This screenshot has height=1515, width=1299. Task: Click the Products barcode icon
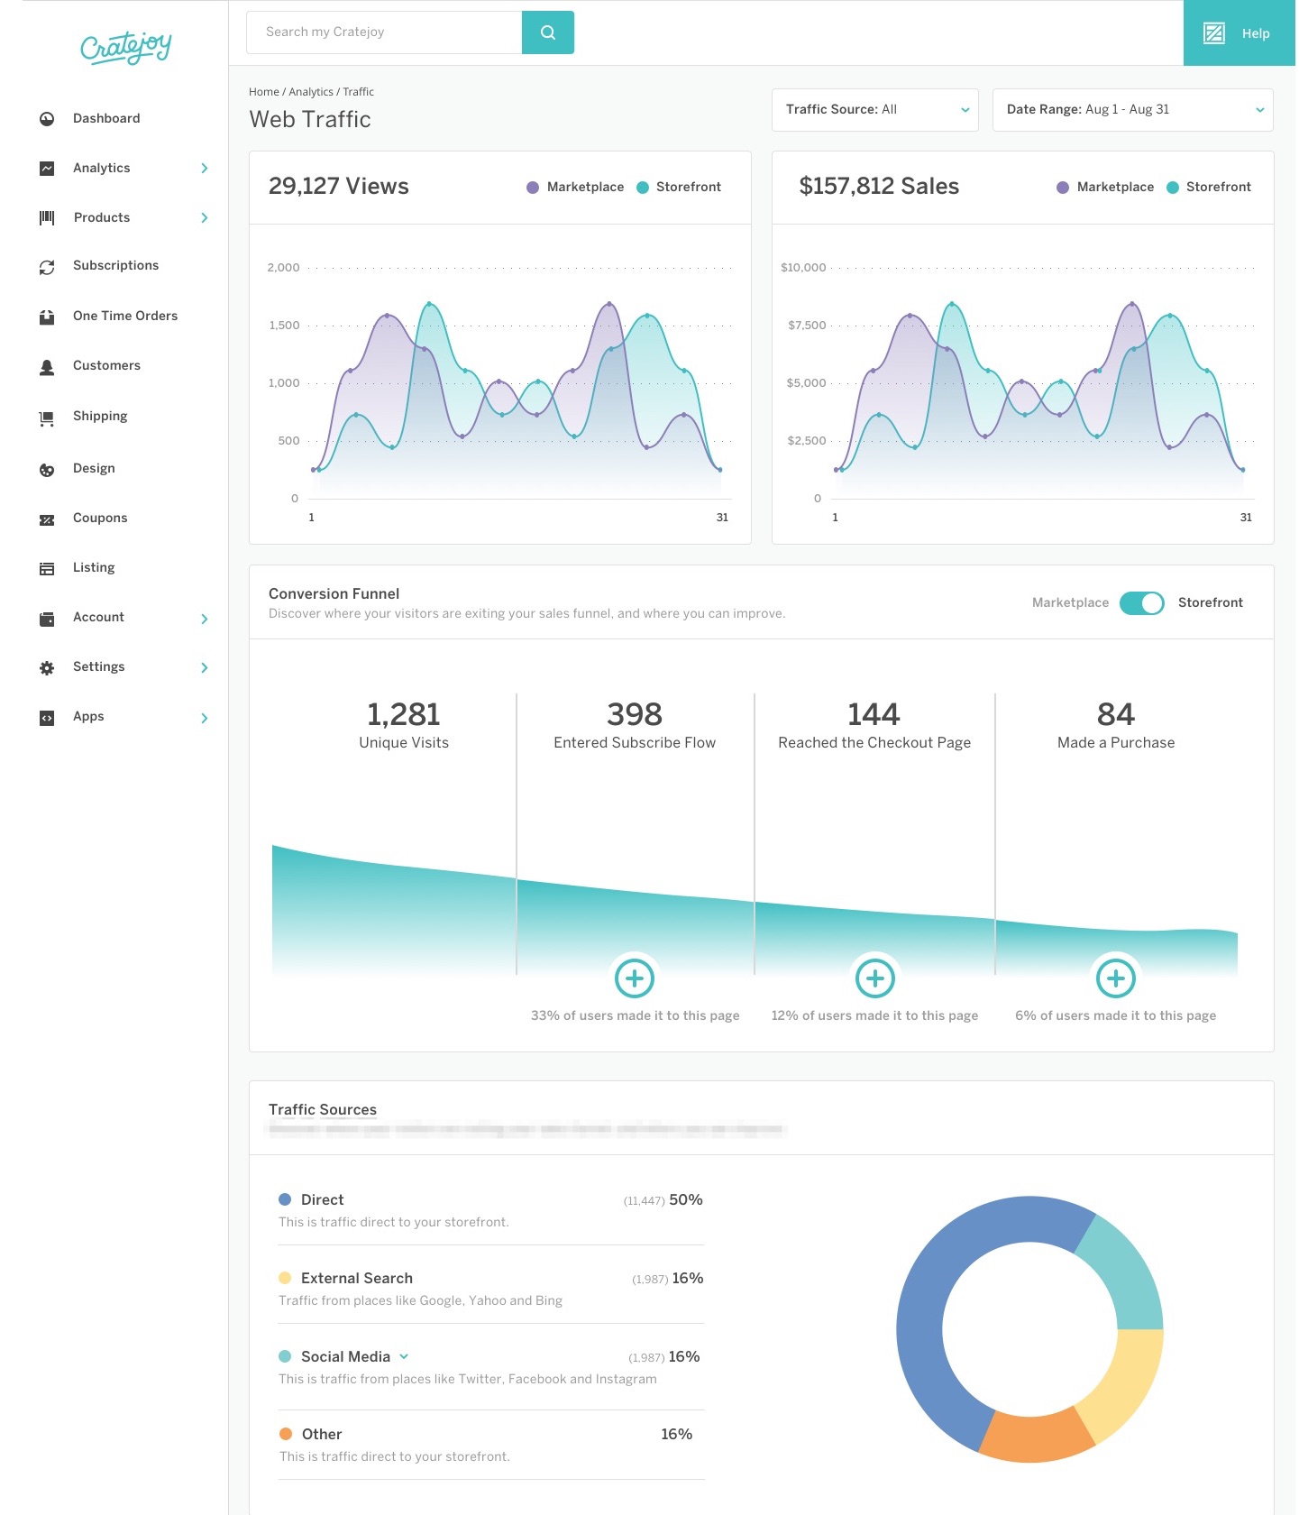pos(47,217)
